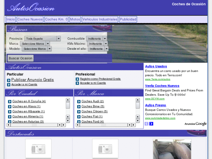The image size is (212, 159).
Task: Open Coches Citroen (5) link
Action: tap(94, 111)
